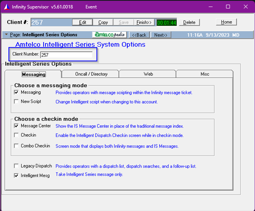Switch to the Oncall / Directory tab

[90, 74]
